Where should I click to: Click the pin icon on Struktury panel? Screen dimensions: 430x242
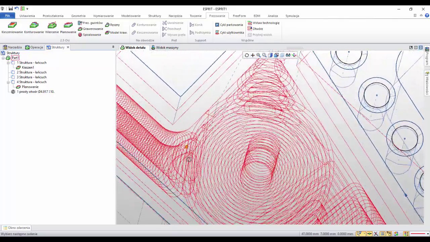(113, 47)
